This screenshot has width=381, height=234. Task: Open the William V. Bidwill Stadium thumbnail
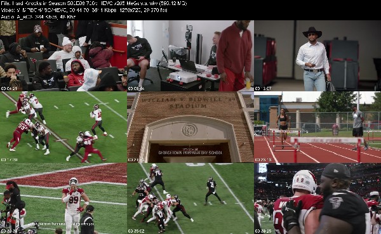pos(190,127)
